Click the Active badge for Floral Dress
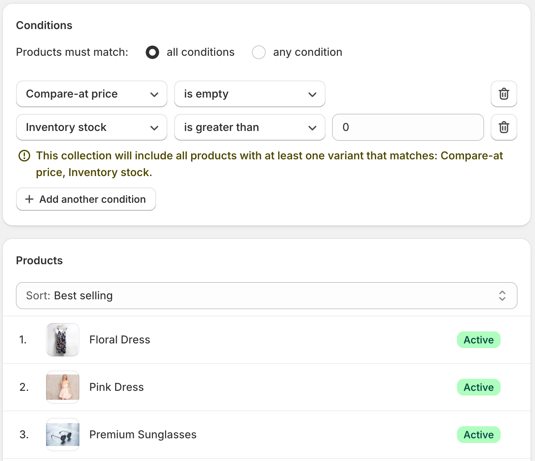The height and width of the screenshot is (461, 535). [478, 340]
